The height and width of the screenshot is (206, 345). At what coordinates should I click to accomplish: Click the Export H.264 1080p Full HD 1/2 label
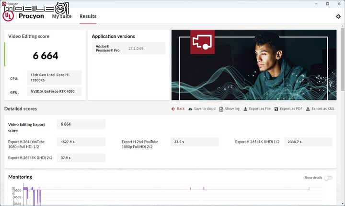26,144
